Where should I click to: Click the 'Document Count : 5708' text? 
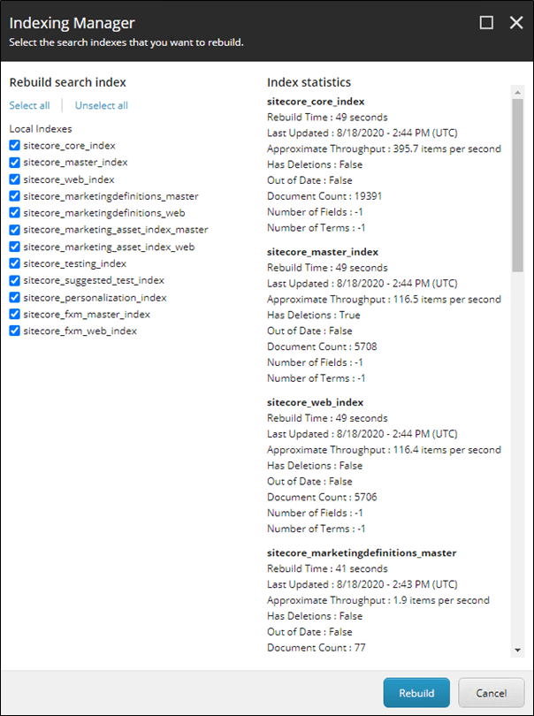322,347
